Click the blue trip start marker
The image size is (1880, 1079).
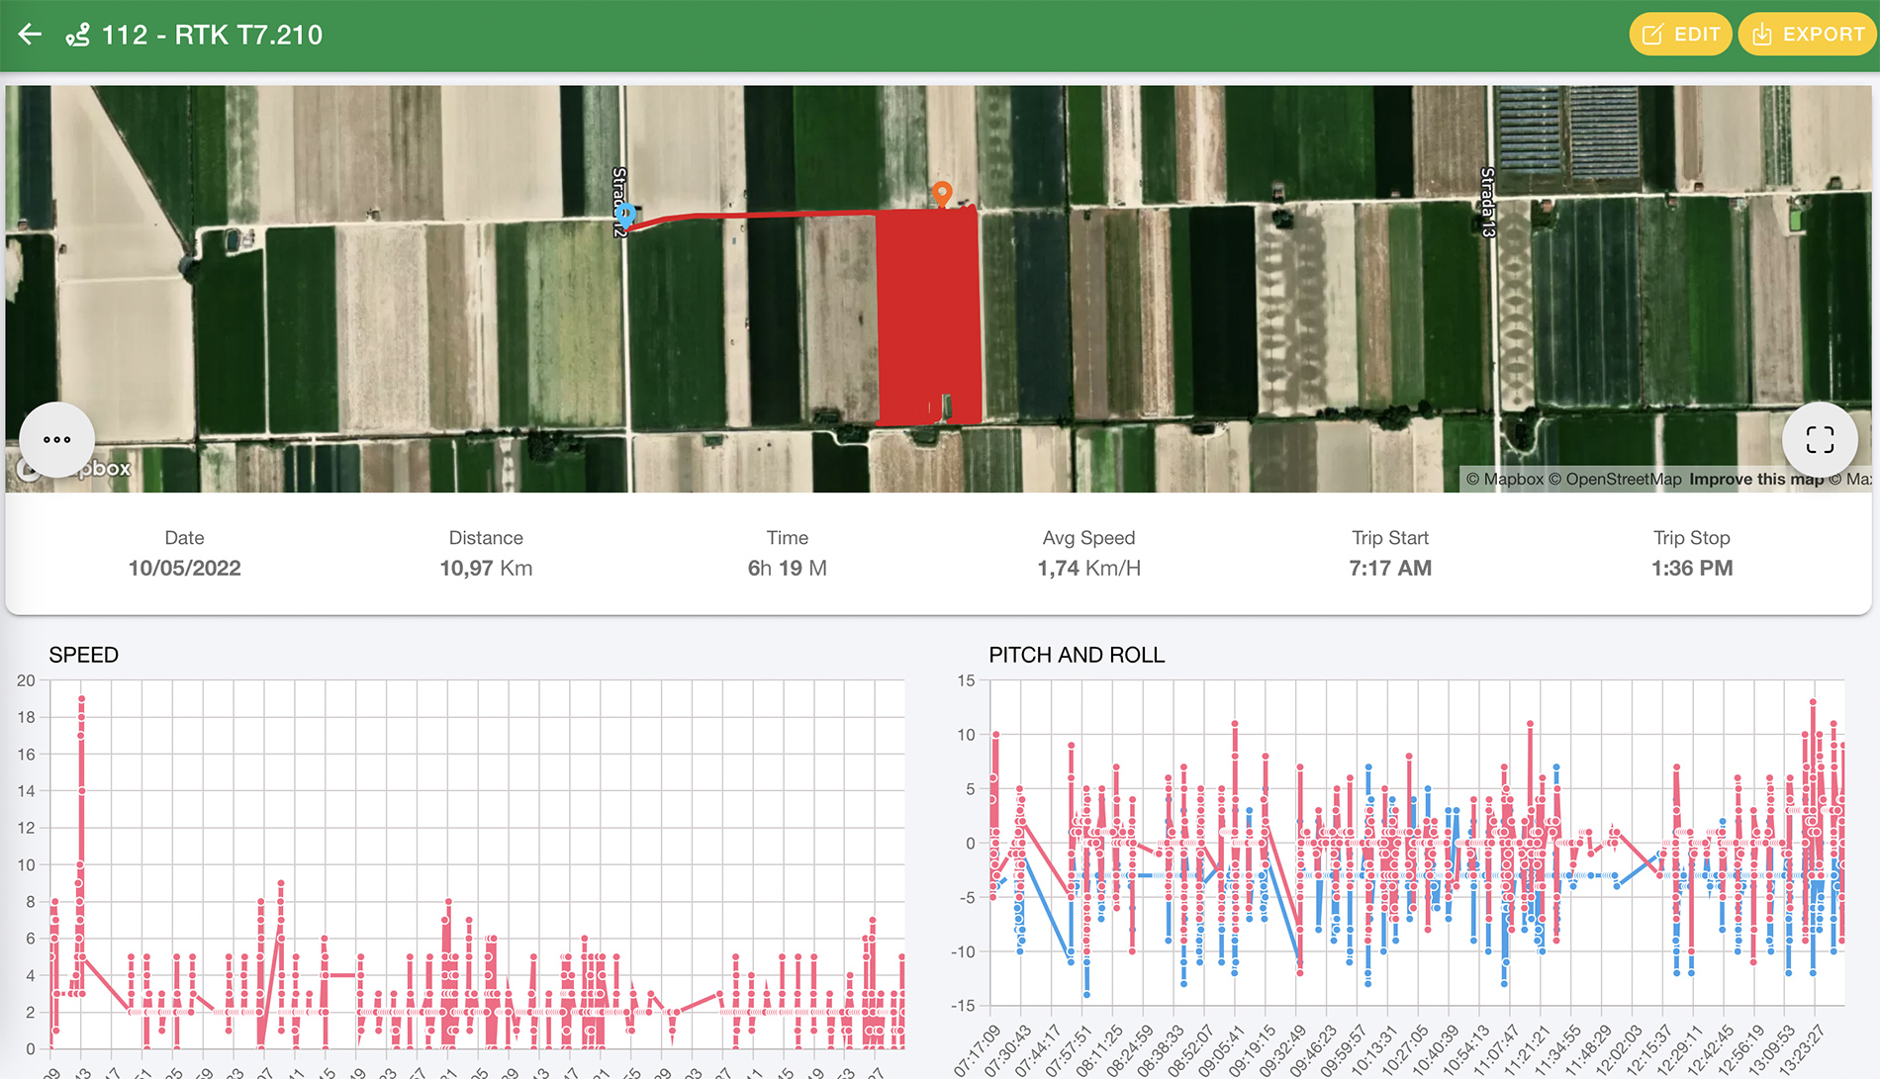point(624,215)
